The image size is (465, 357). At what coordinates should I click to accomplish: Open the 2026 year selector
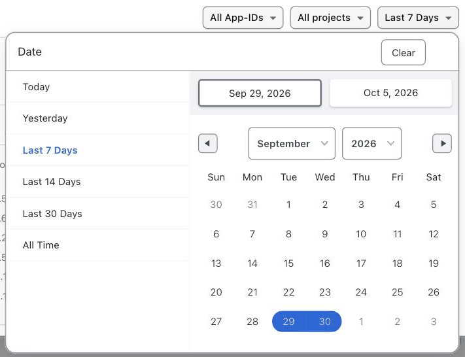[x=372, y=143]
